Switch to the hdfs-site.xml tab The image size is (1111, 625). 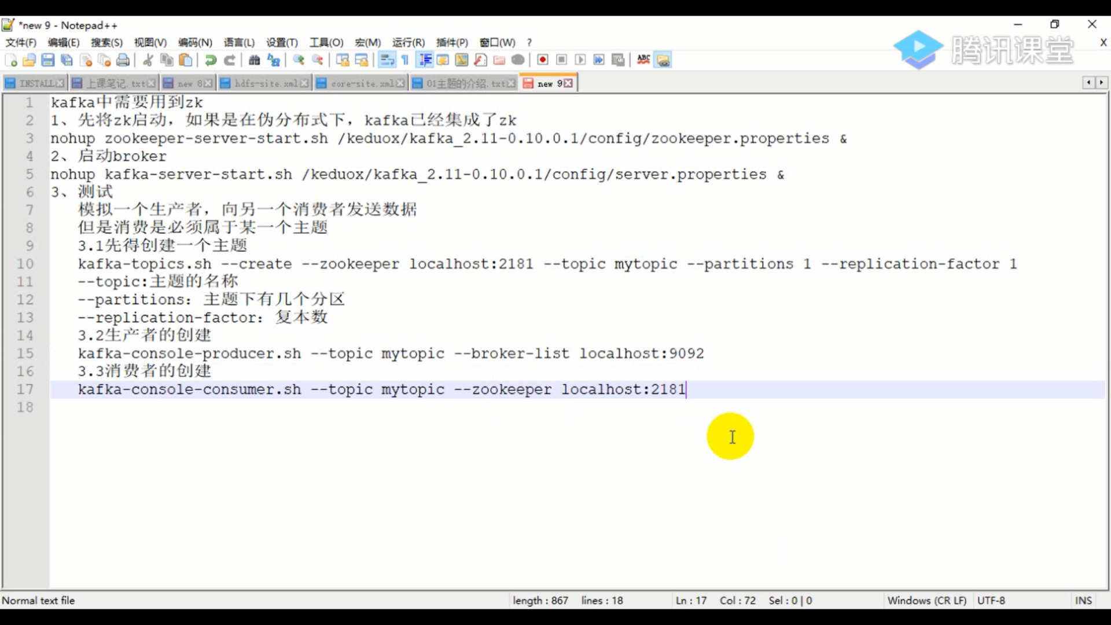tap(266, 83)
